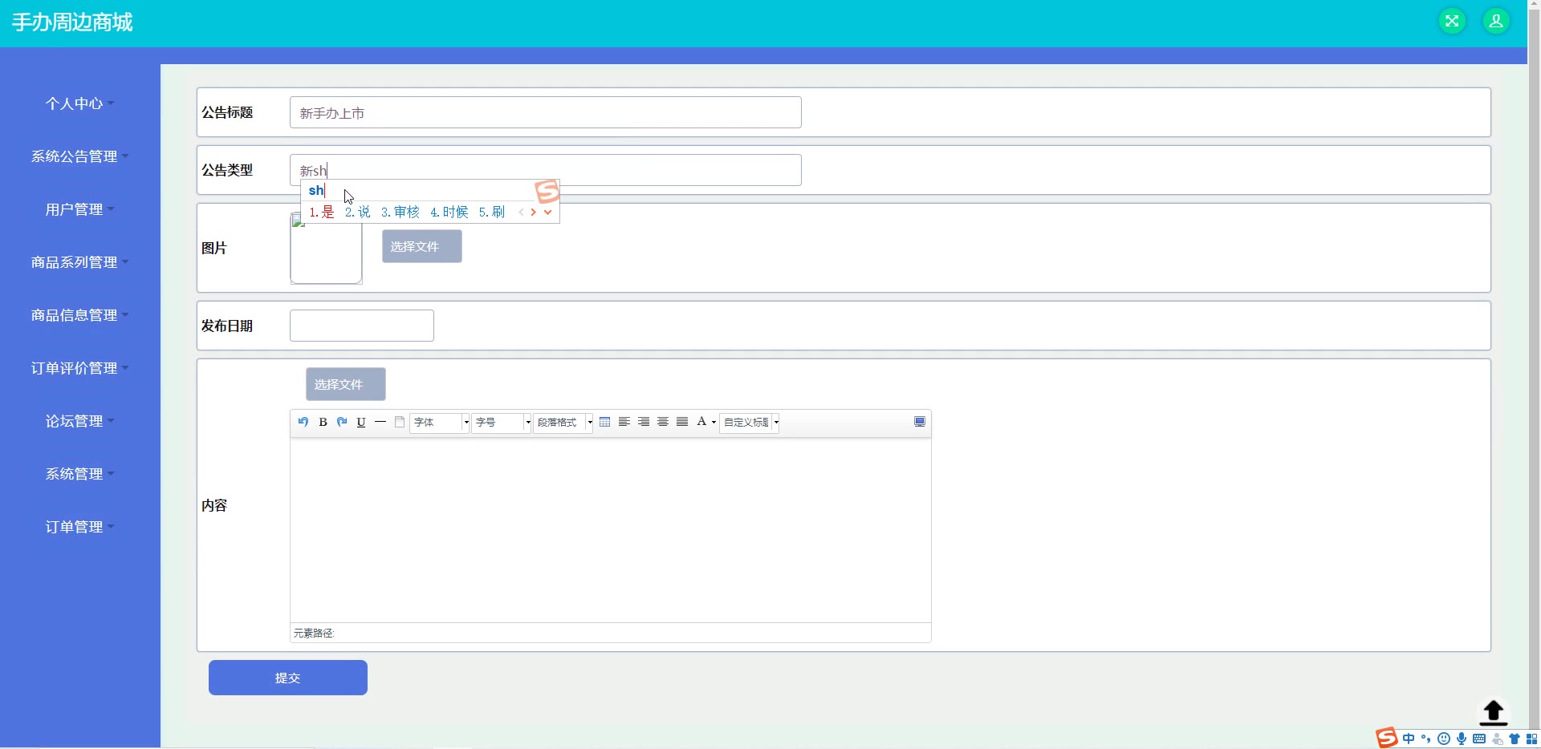The image size is (1541, 749).
Task: Click the font color A icon
Action: [x=701, y=422]
